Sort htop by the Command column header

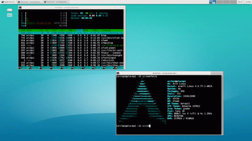[106, 30]
